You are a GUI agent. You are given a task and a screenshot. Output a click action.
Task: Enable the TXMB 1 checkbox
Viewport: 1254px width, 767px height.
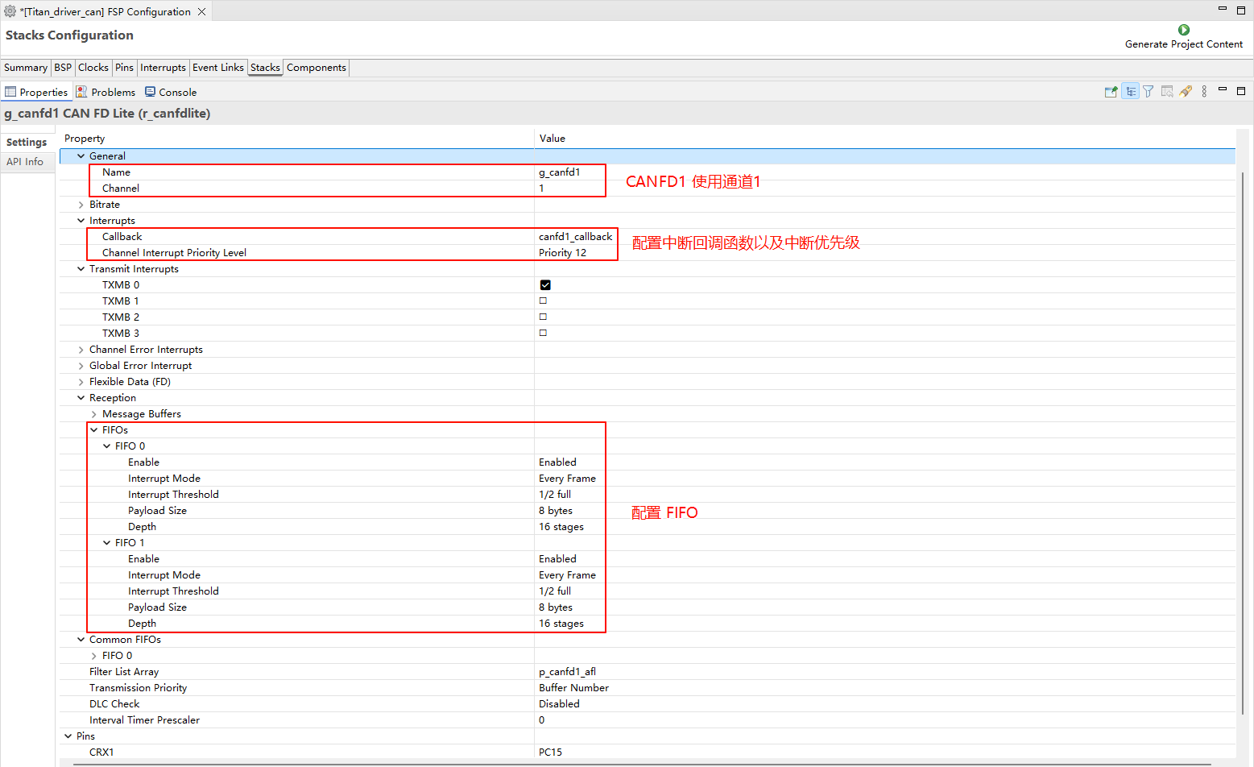pyautogui.click(x=543, y=301)
